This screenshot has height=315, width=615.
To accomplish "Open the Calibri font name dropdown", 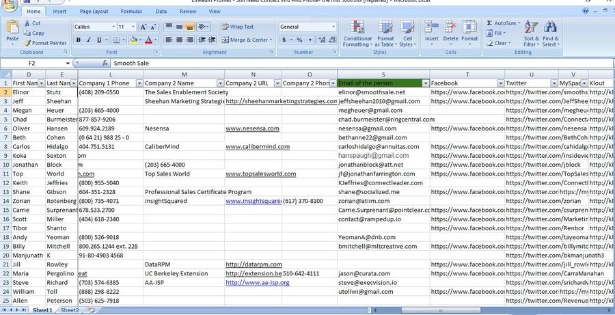I will (113, 27).
